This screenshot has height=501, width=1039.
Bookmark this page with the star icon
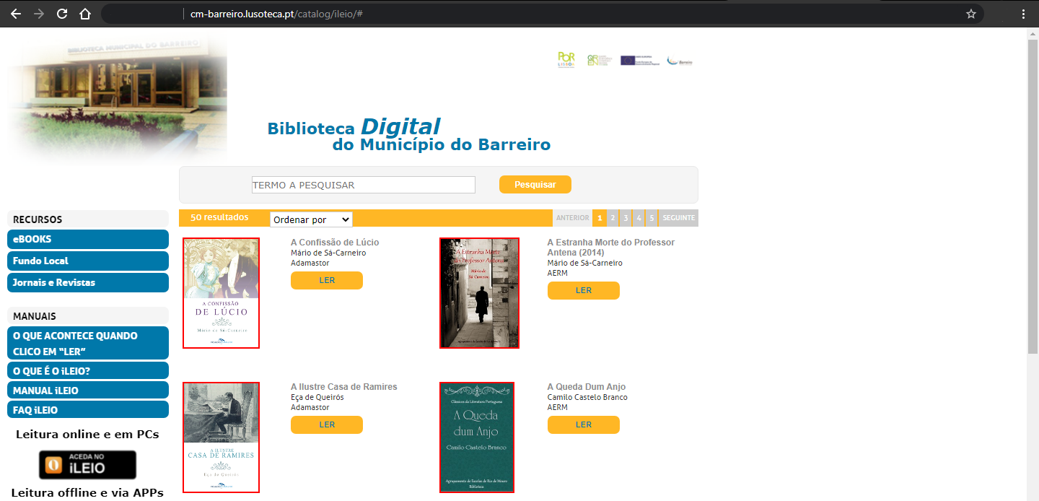pyautogui.click(x=970, y=13)
